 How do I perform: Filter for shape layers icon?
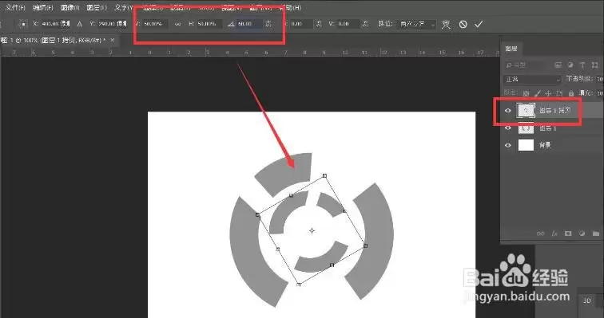(x=594, y=65)
